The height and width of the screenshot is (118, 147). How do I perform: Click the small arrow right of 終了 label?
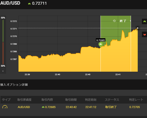point(130,21)
